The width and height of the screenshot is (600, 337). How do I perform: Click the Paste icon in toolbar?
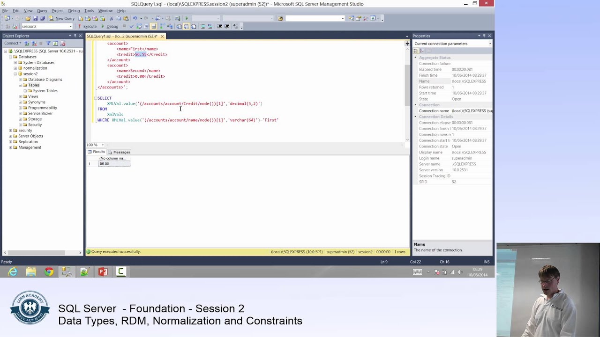point(126,18)
